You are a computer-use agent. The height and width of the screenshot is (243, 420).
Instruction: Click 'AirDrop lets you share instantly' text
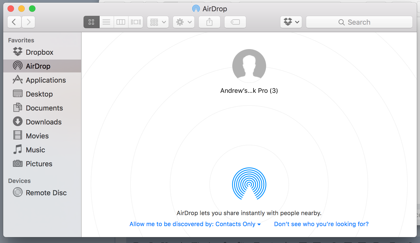pyautogui.click(x=249, y=213)
